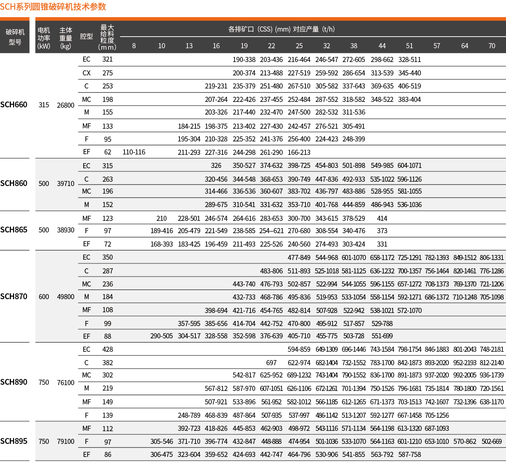The width and height of the screenshot is (506, 462).
Task: Select the model name 'SCH895'
Action: 14,441
